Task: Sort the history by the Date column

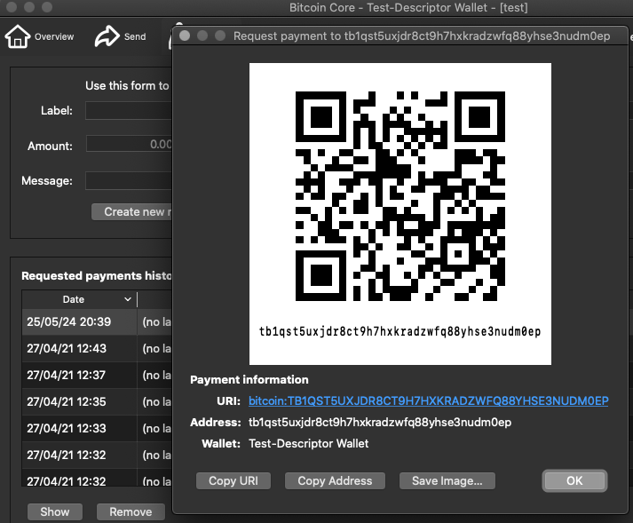Action: (x=80, y=299)
